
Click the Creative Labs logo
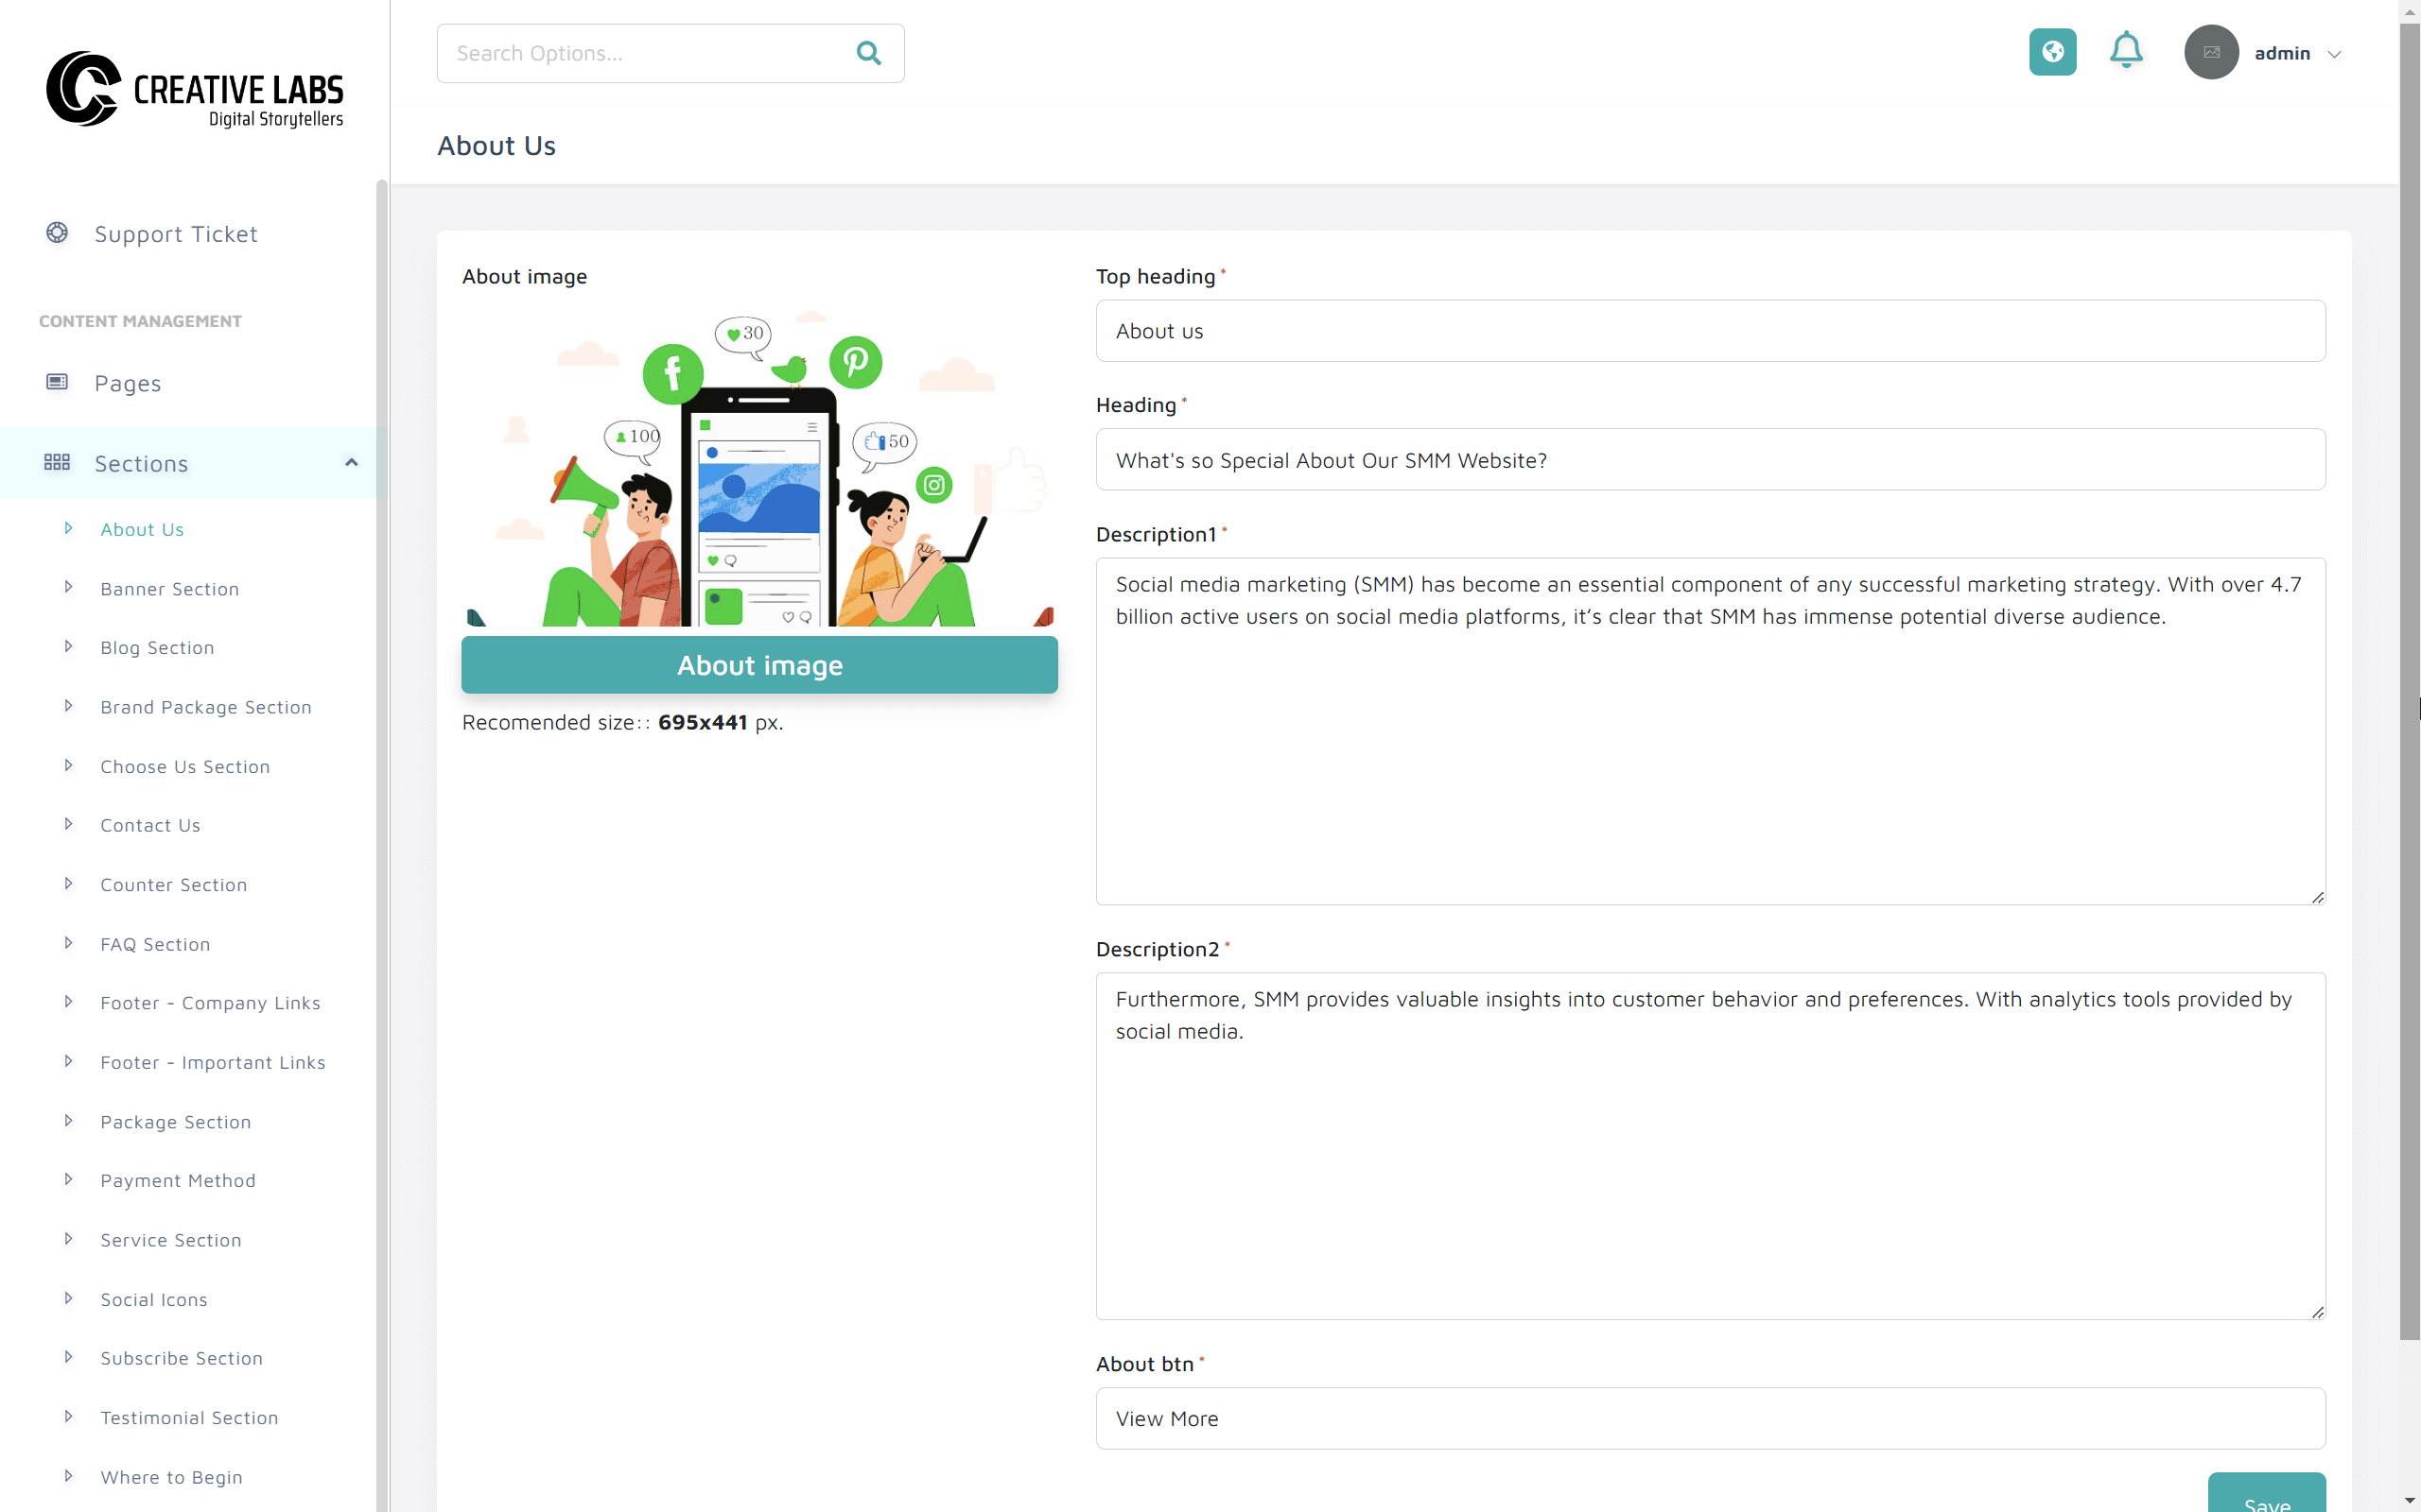click(x=195, y=90)
